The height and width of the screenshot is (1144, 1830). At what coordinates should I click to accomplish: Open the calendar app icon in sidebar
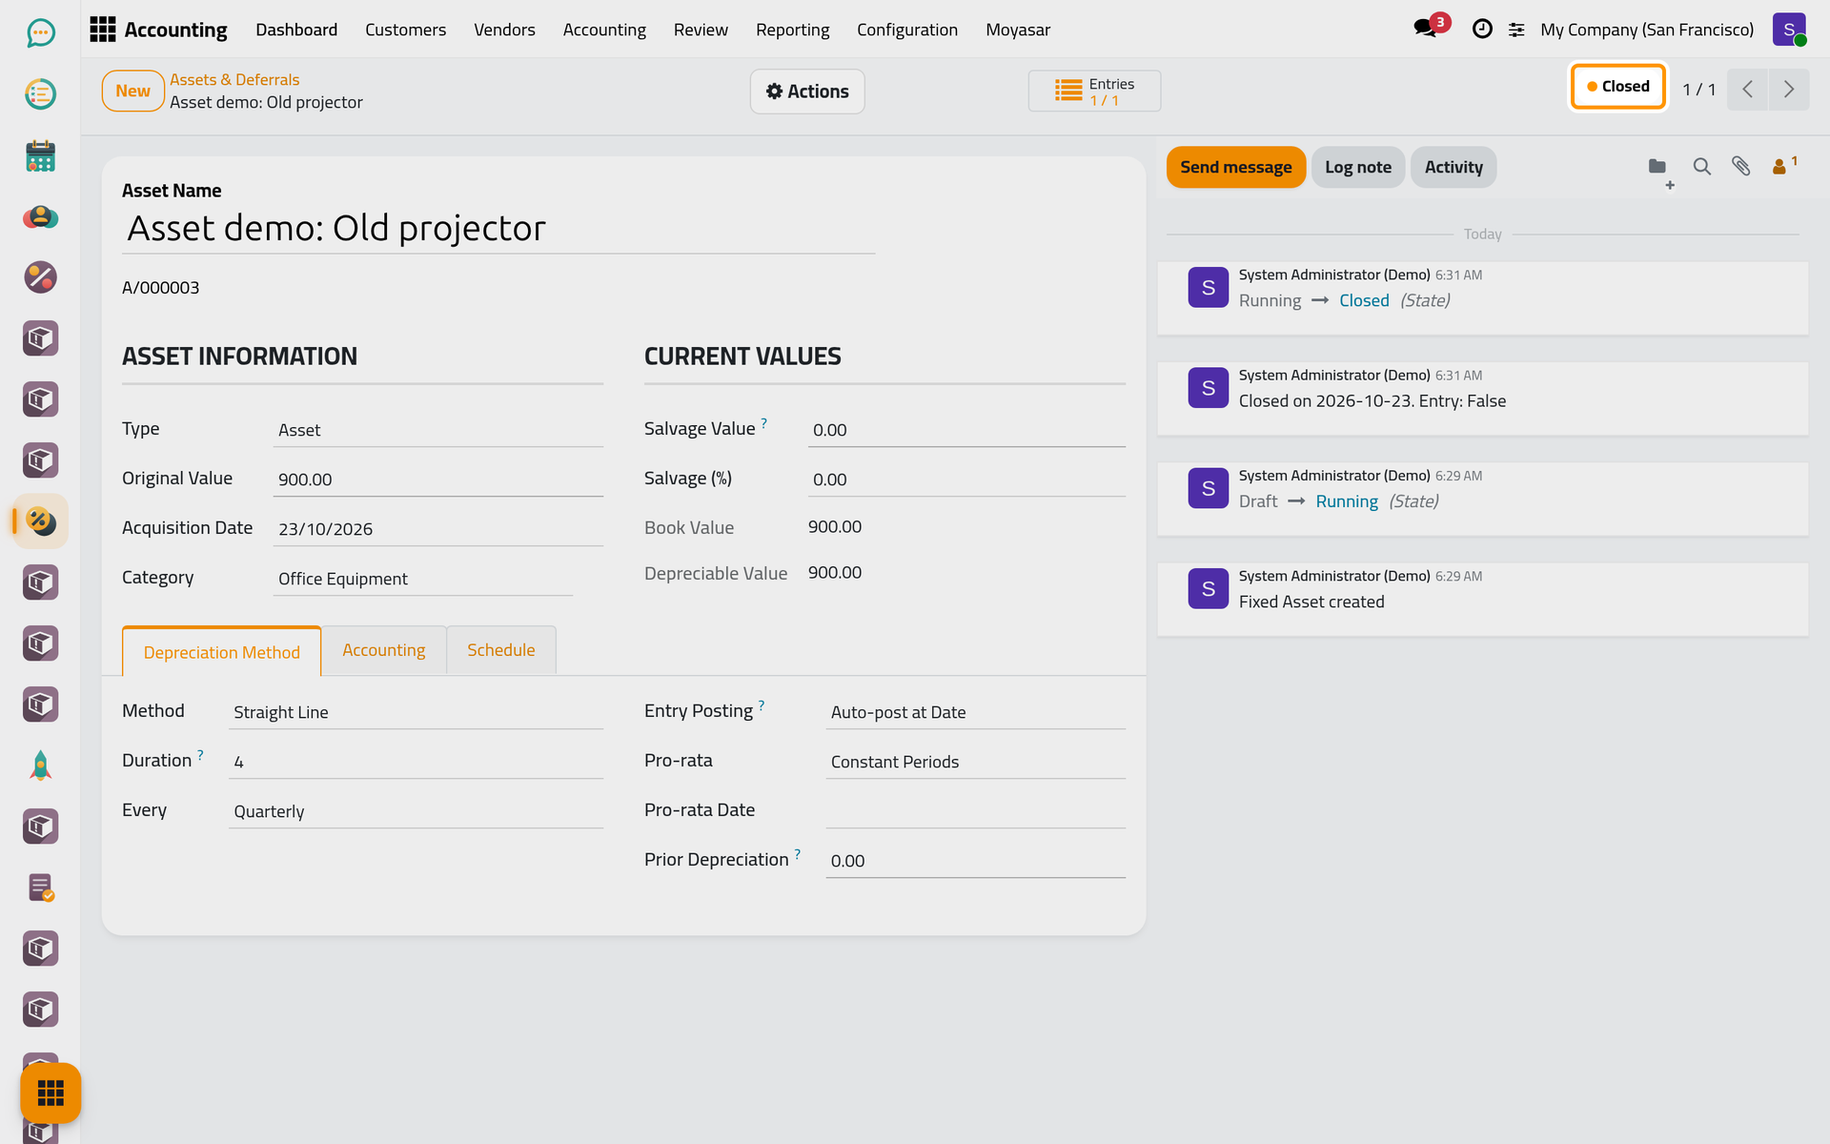point(40,155)
